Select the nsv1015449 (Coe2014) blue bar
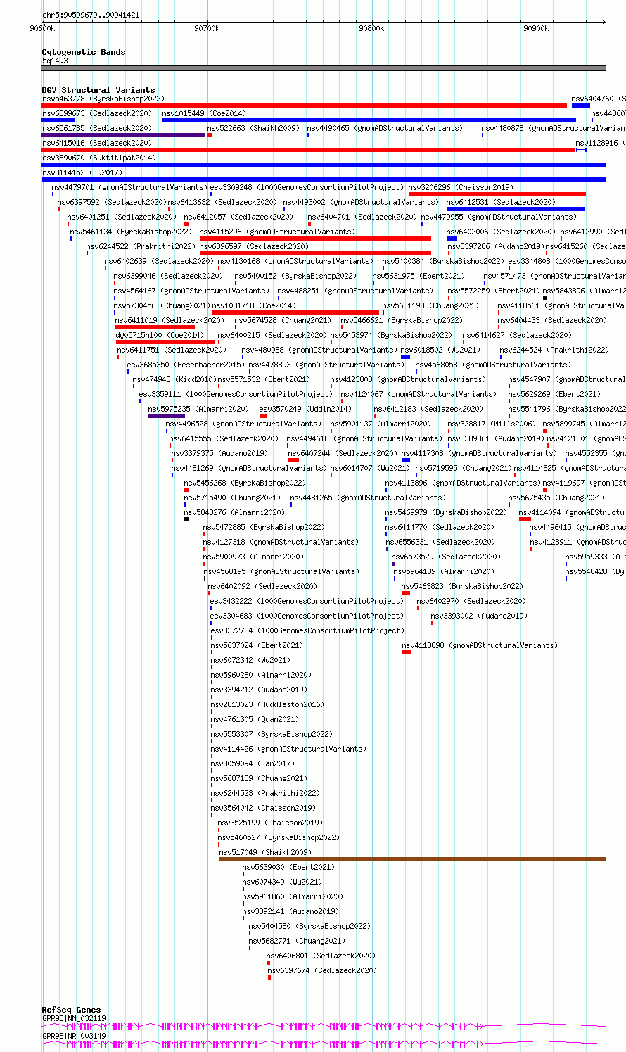 pyautogui.click(x=369, y=120)
